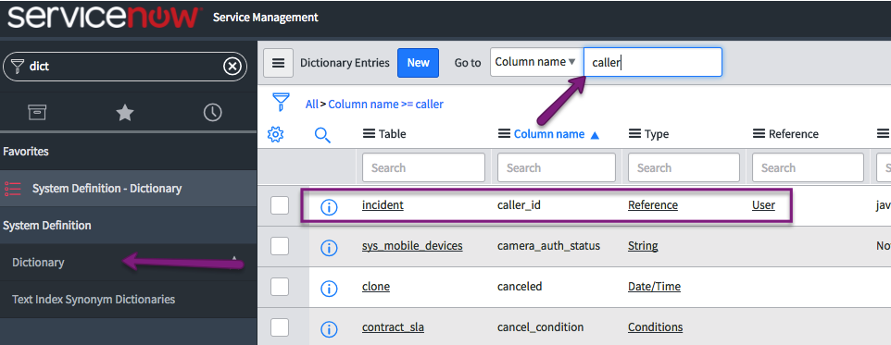The image size is (891, 345).
Task: Click the caller_id column name cell
Action: 519,204
